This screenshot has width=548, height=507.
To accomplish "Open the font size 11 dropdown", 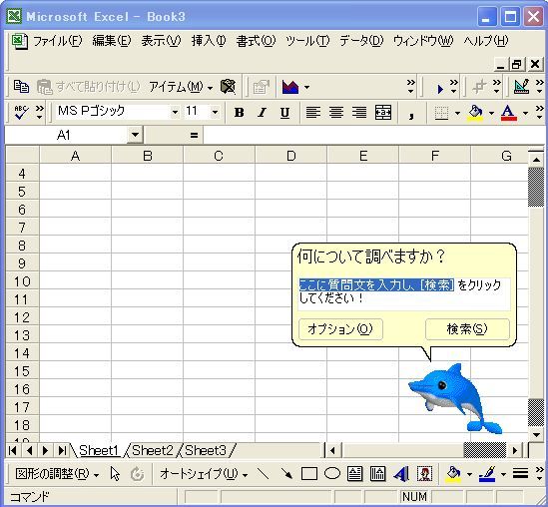I will click(x=215, y=112).
